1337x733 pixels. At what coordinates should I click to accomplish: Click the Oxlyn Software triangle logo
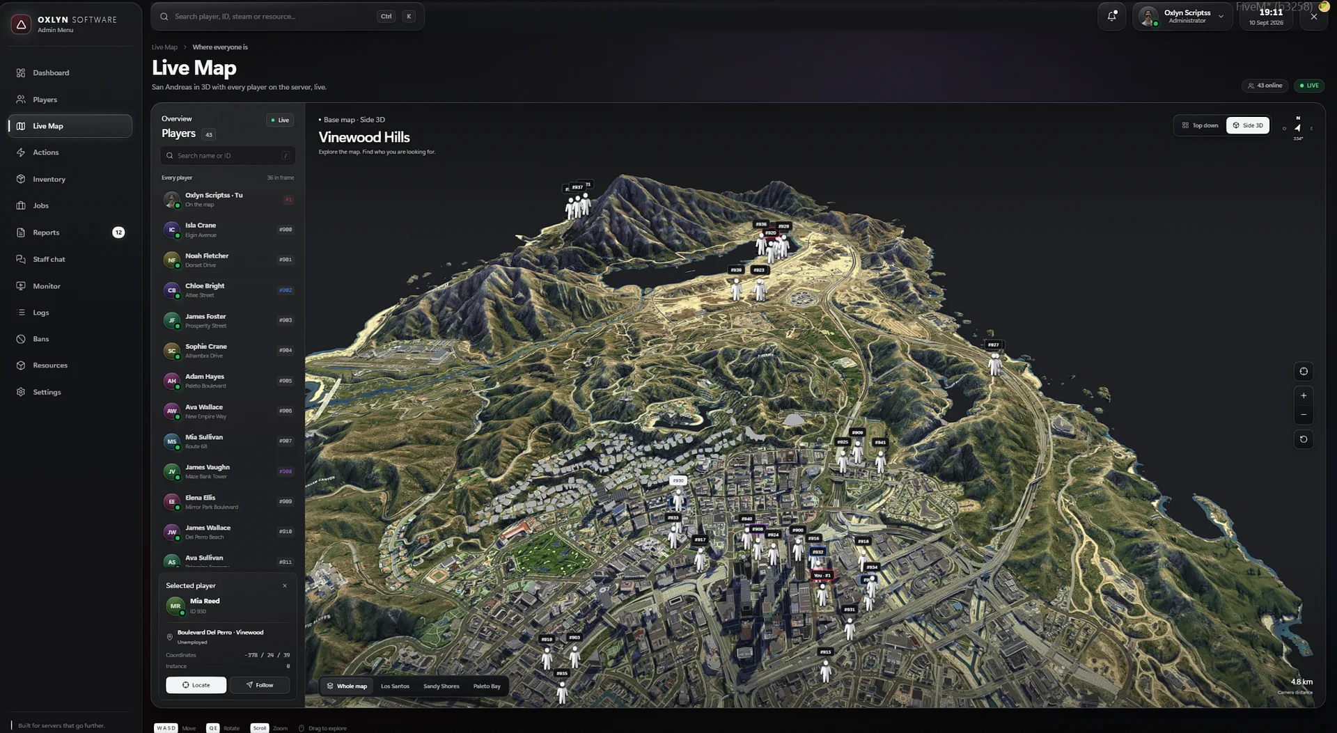pos(21,24)
